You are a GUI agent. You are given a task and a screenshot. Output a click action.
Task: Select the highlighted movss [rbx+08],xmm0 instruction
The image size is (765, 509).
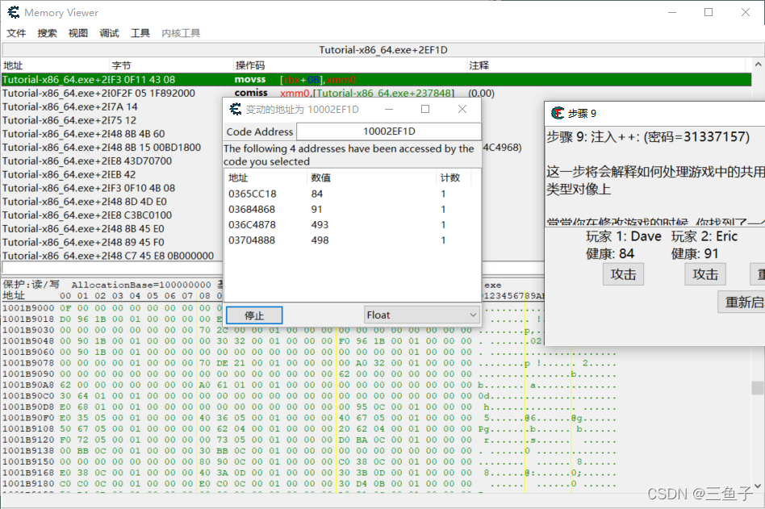[376, 80]
